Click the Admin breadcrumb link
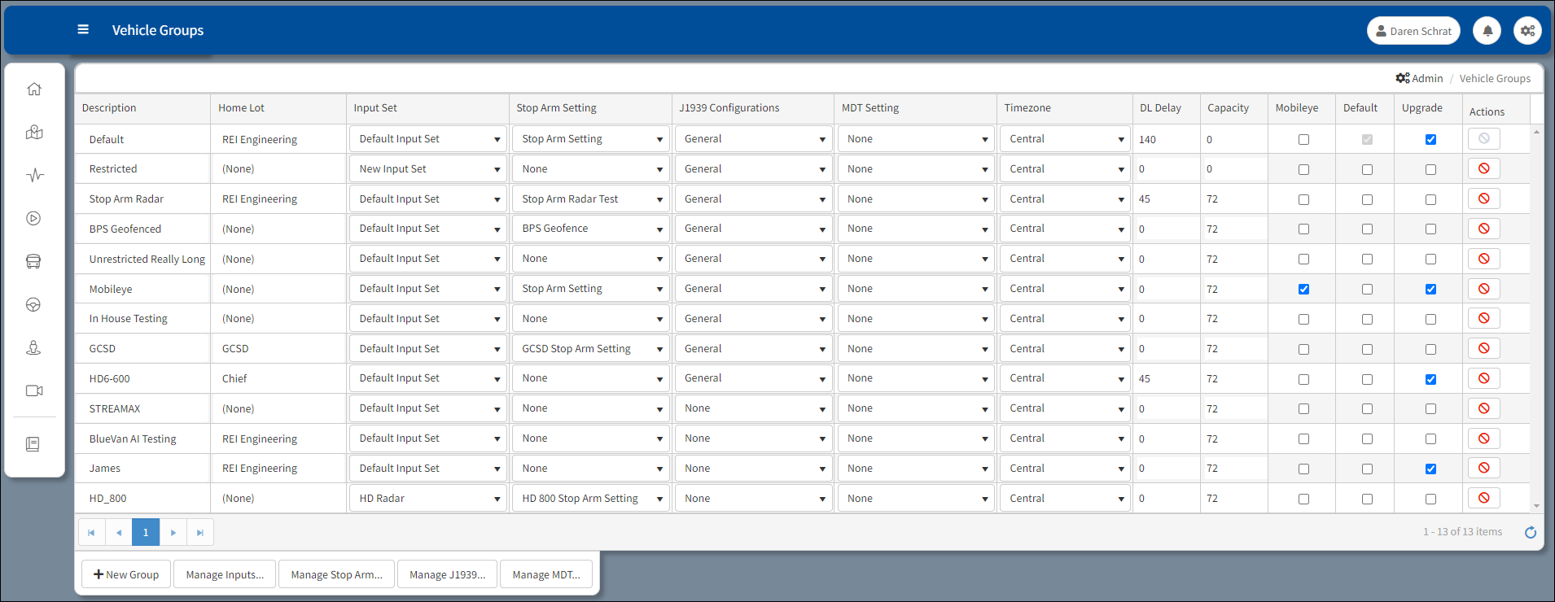Screen dimensions: 1555x602 pos(1419,79)
